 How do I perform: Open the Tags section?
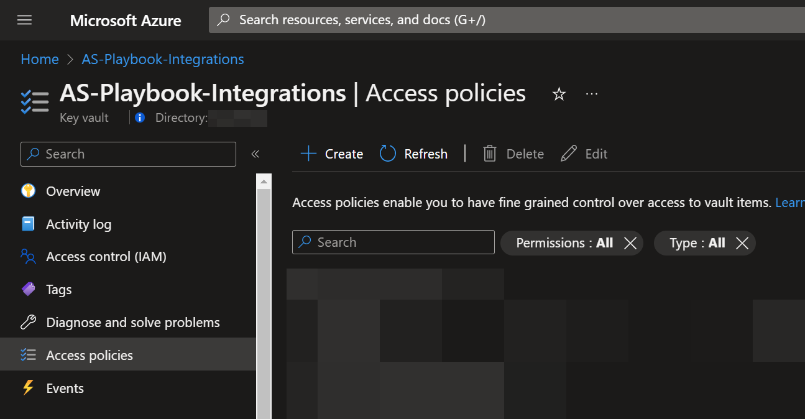(x=58, y=290)
